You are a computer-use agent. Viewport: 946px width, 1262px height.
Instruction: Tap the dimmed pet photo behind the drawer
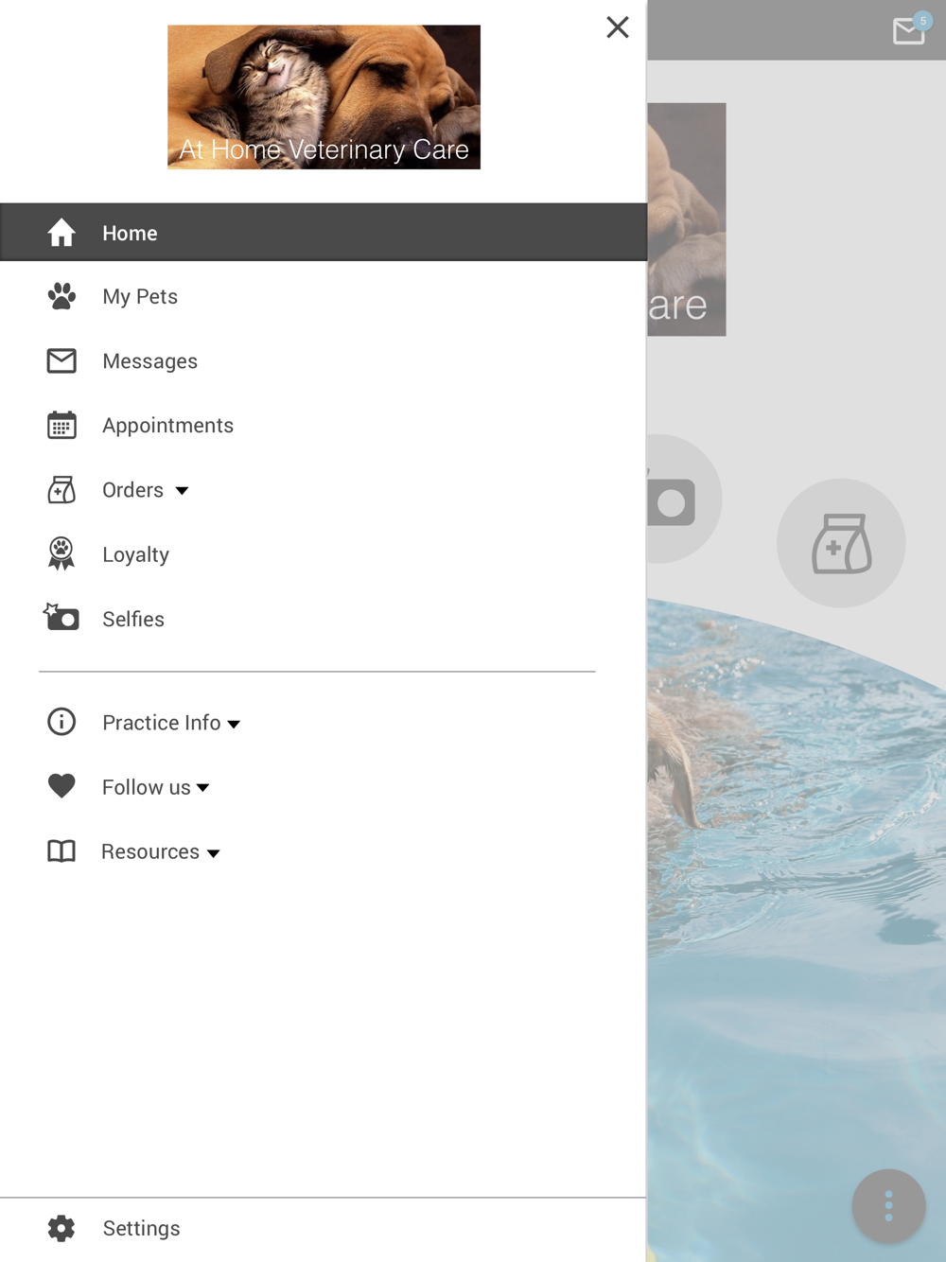tap(687, 219)
